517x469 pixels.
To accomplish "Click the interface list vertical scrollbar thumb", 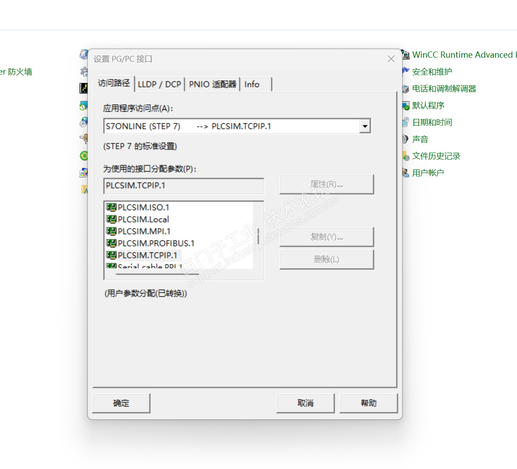I will (x=258, y=236).
